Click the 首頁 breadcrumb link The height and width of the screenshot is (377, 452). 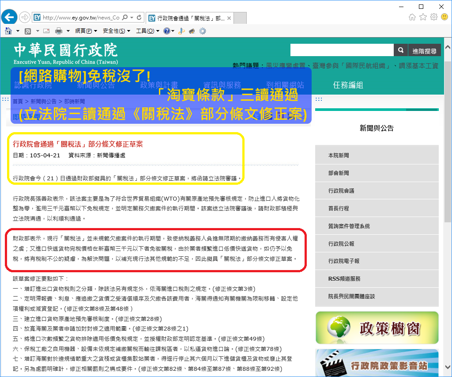(x=18, y=101)
